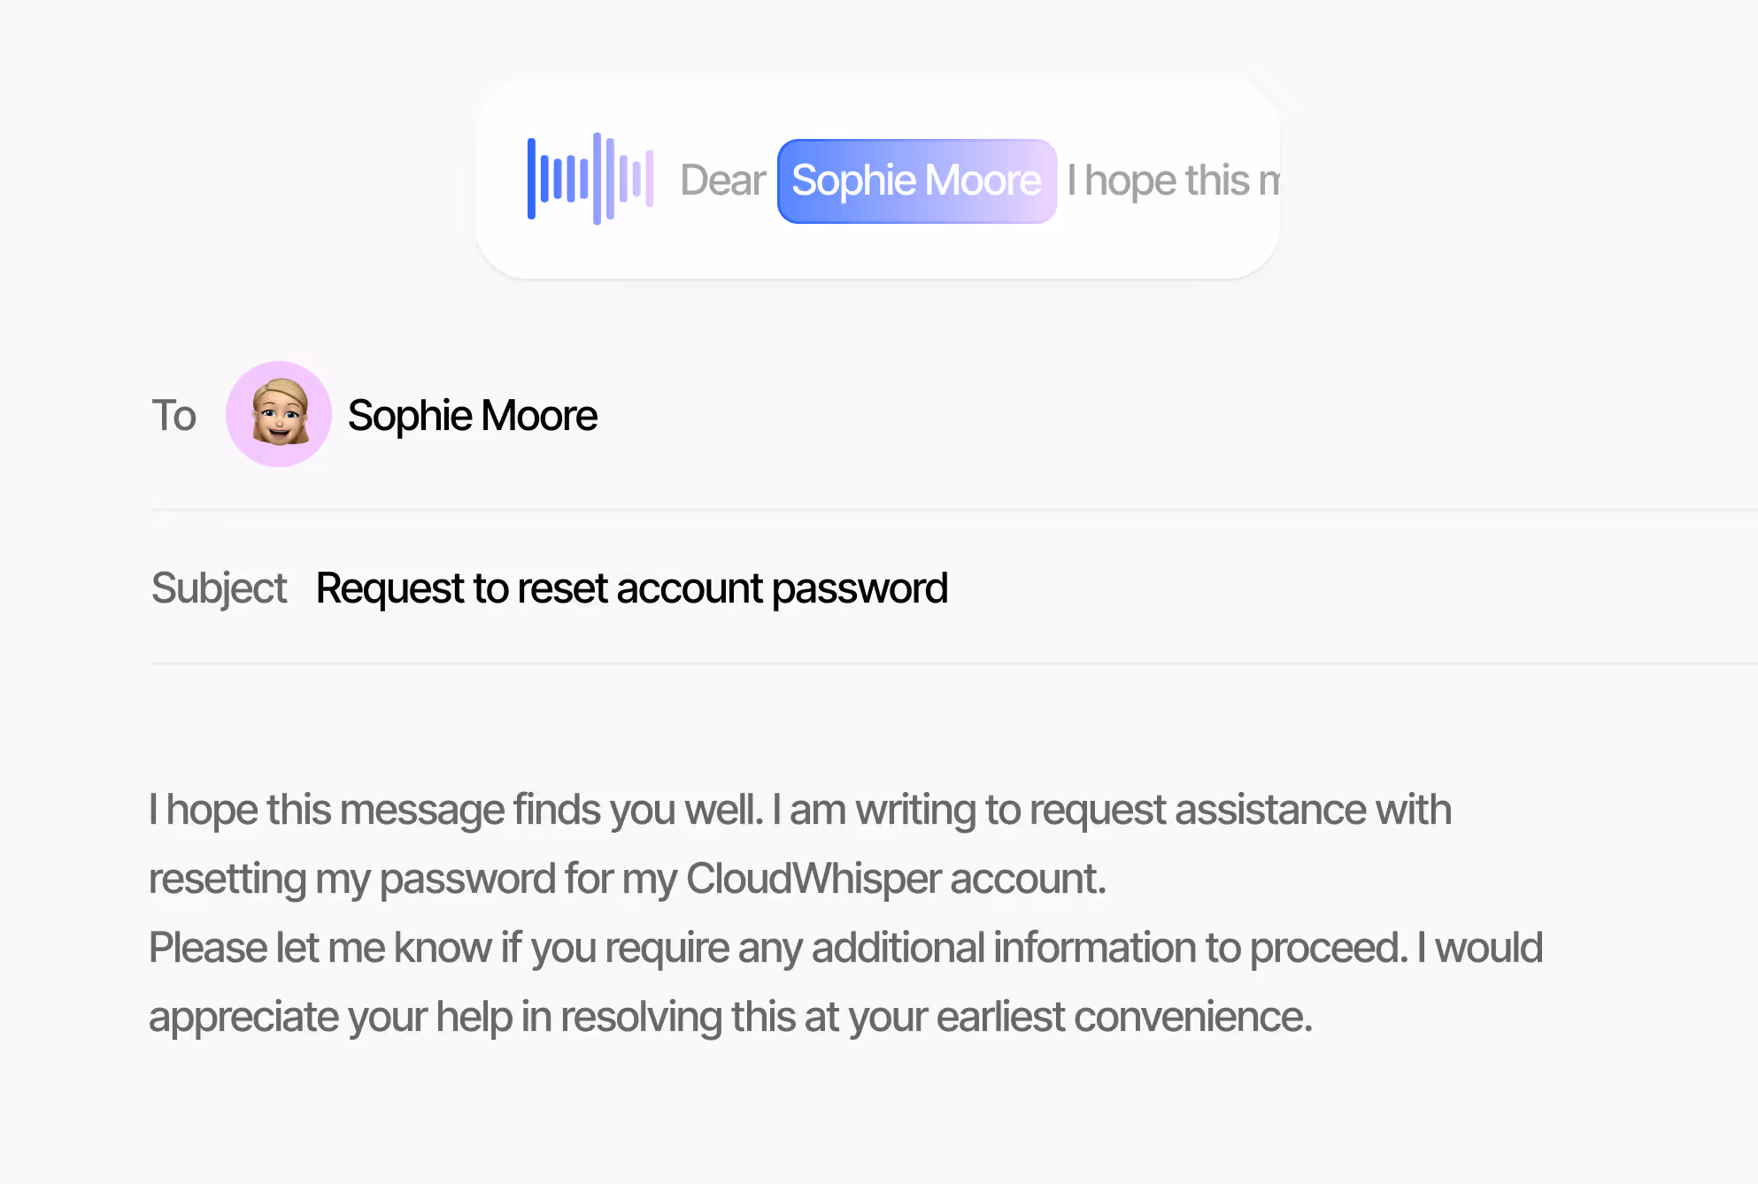Select the recipient name Sophie Moore
The width and height of the screenshot is (1758, 1184).
point(473,413)
